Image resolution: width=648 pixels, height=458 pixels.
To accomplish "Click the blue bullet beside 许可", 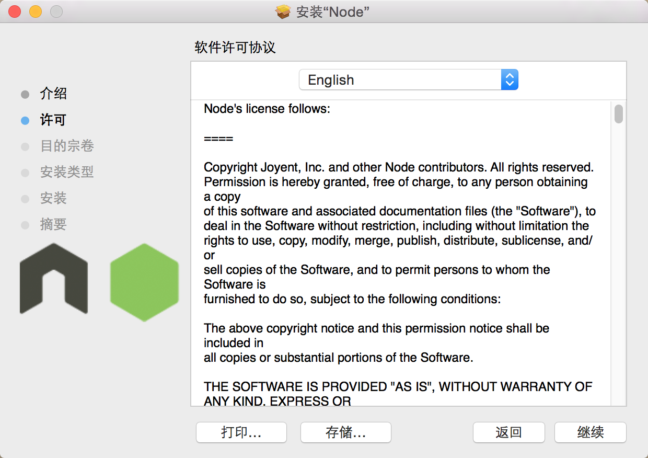I will tap(25, 120).
